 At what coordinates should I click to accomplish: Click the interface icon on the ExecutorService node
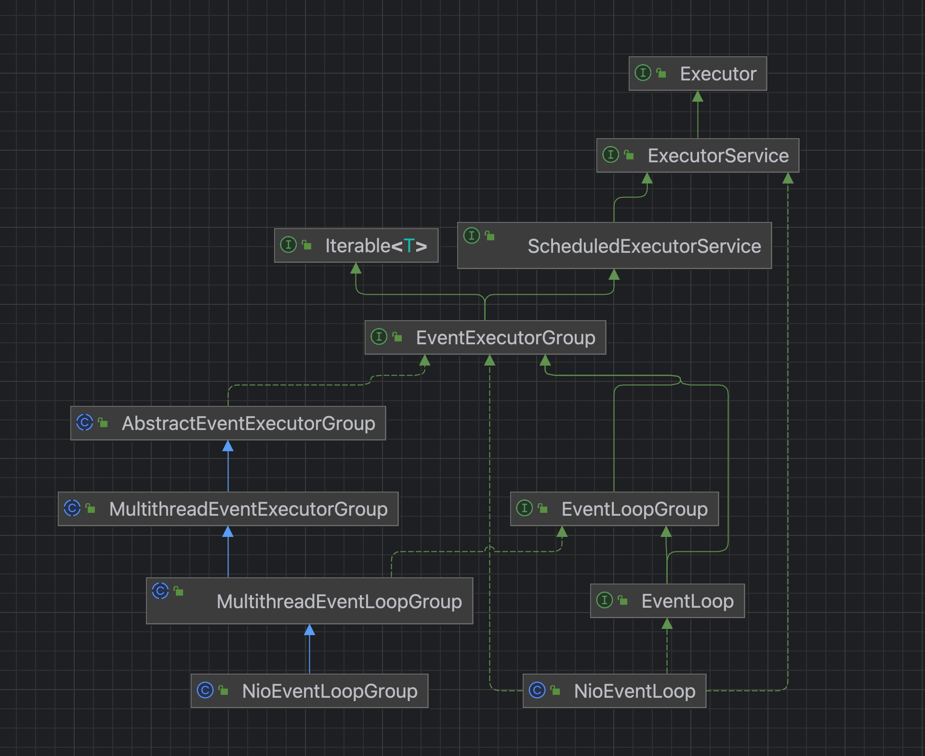[x=610, y=155]
